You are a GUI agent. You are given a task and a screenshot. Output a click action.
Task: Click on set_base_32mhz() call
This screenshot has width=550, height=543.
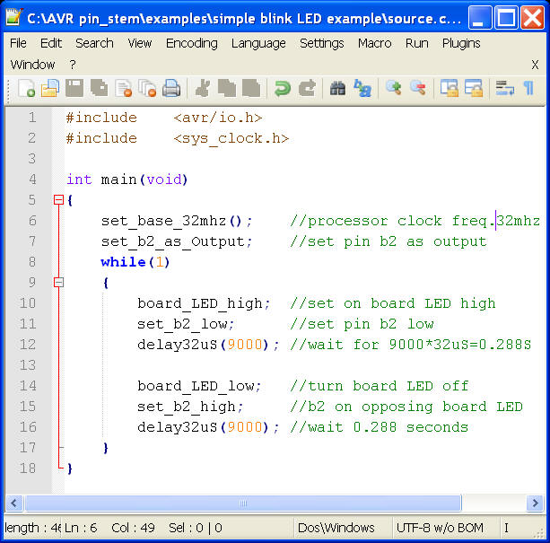coord(177,221)
